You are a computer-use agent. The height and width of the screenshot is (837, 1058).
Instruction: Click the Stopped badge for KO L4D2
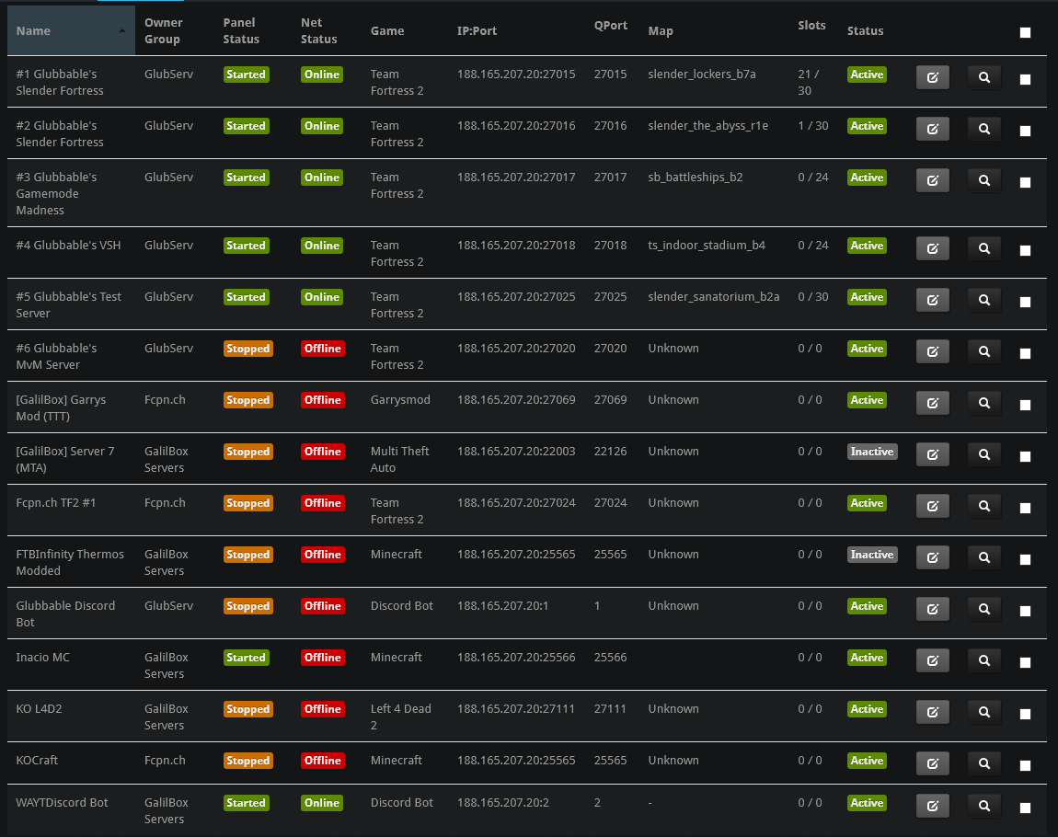click(247, 709)
